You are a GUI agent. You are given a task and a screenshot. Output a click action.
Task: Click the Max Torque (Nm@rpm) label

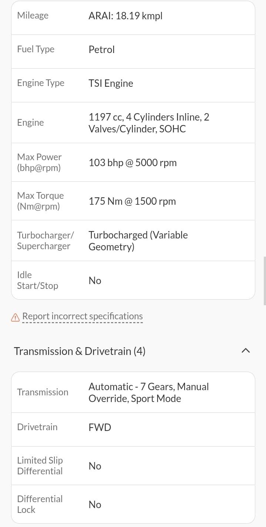click(x=40, y=201)
